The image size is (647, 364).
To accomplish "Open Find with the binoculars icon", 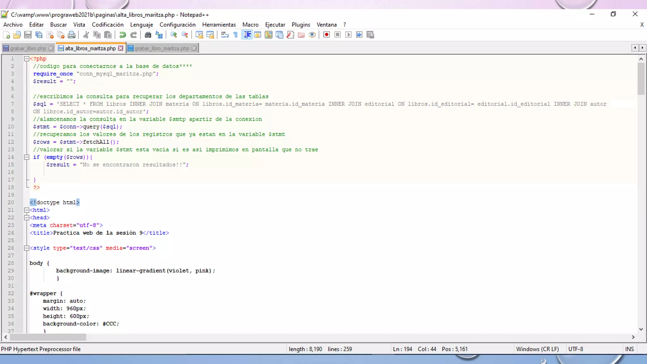I will click(x=148, y=35).
